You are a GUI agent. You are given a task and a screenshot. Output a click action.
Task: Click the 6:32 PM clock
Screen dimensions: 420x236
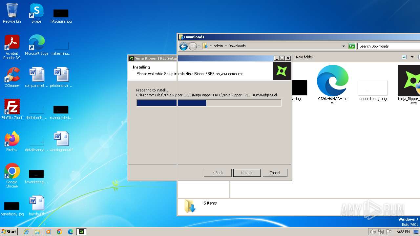tap(403, 232)
